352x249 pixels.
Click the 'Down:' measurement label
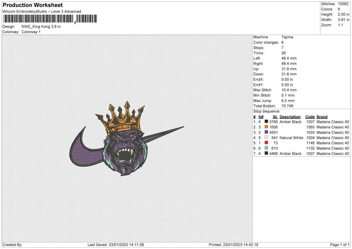[259, 74]
